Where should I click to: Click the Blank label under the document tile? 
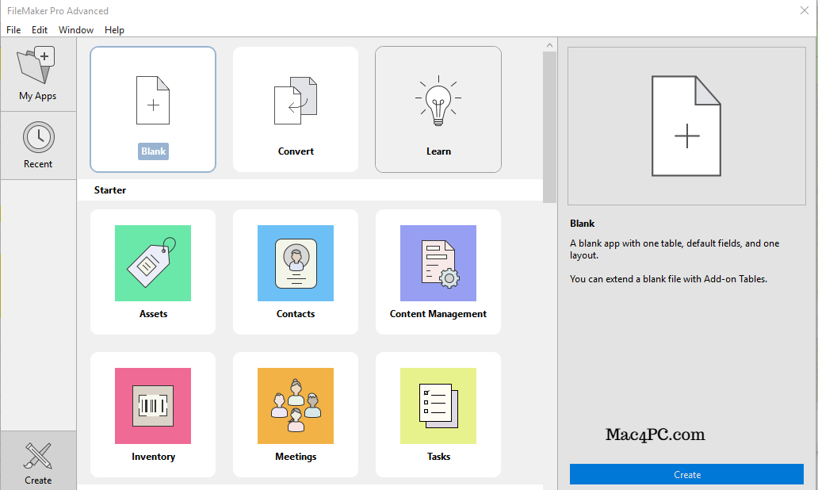[x=154, y=151]
